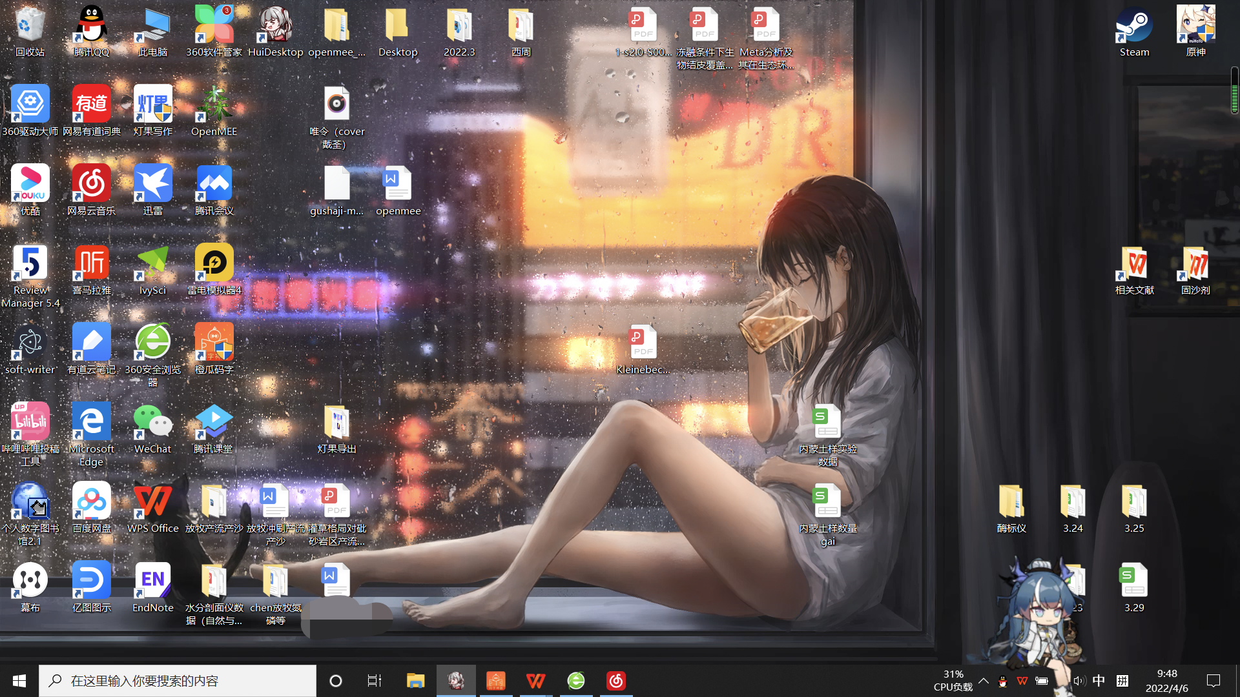The image size is (1240, 697).
Task: Launch 雷电模拟器4 emulator
Action: (x=214, y=270)
